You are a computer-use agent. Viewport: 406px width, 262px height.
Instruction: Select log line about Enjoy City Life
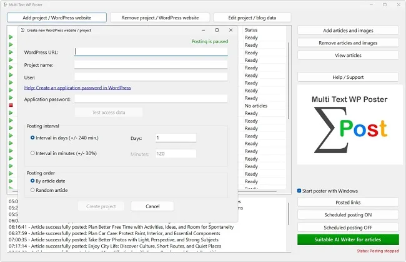click(115, 246)
